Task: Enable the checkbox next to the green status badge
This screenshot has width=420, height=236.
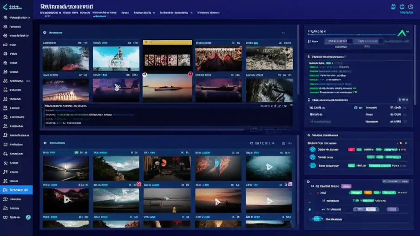Action: click(x=310, y=209)
